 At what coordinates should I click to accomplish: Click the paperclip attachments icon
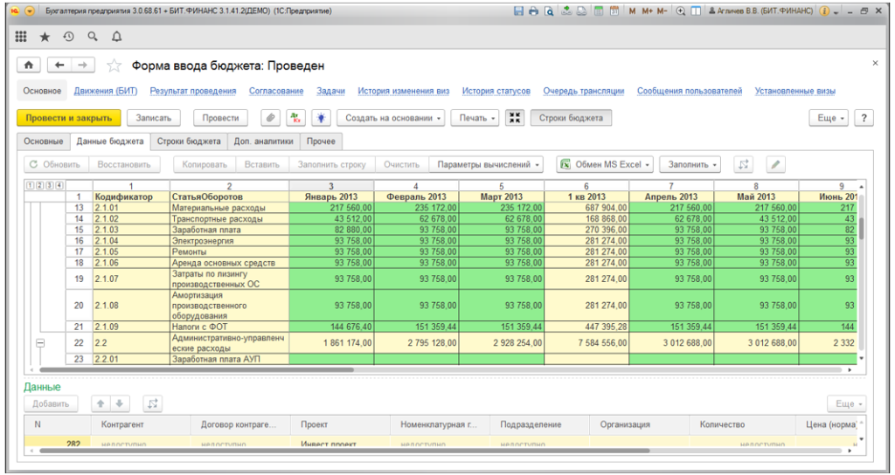271,118
